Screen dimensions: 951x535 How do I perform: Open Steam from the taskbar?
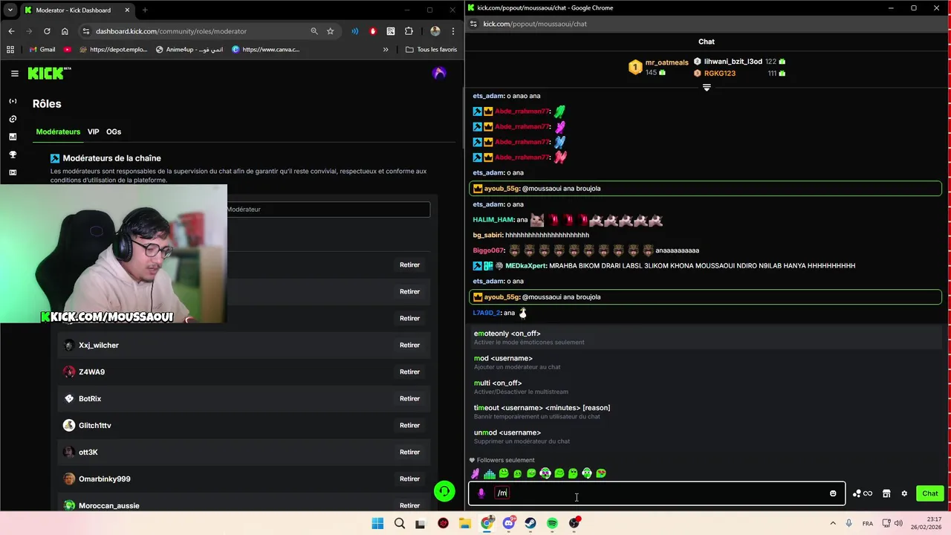pos(530,523)
